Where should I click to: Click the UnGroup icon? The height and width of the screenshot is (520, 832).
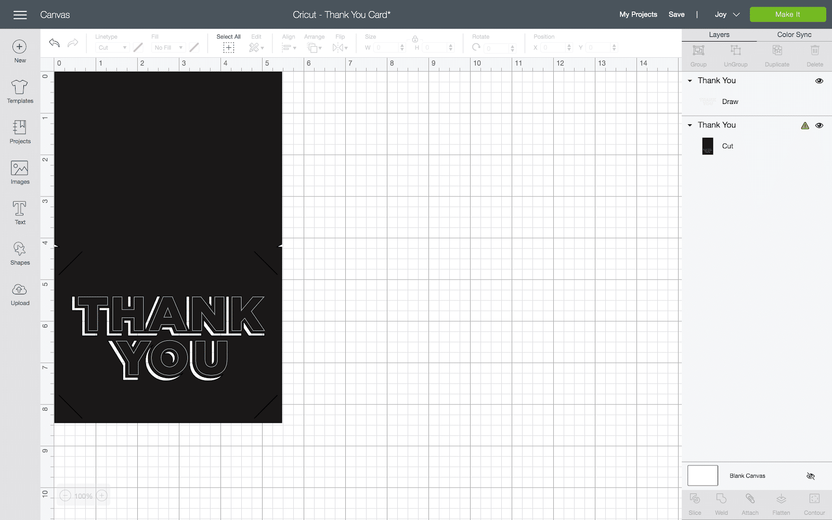[735, 50]
